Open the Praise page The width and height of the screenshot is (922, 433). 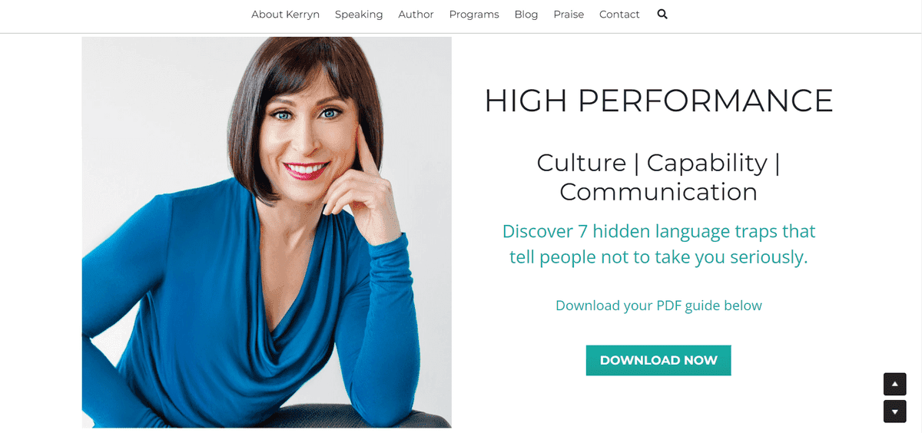click(569, 15)
